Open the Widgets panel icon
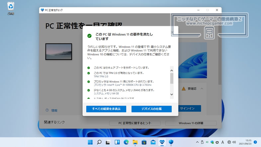261x147 pixels. point(117,142)
